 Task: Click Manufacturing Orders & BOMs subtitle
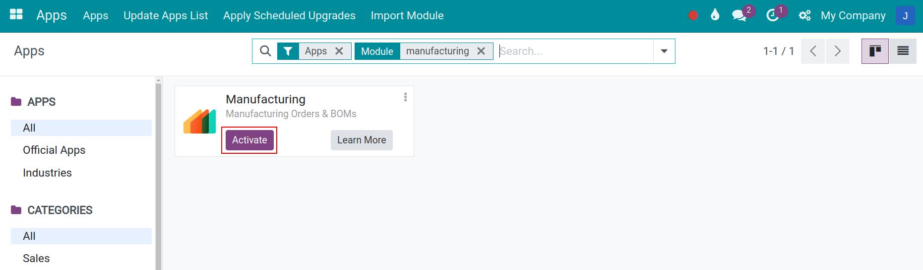291,114
